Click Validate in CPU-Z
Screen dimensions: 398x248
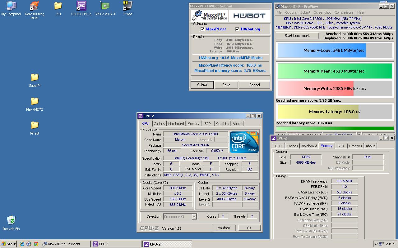point(224,228)
